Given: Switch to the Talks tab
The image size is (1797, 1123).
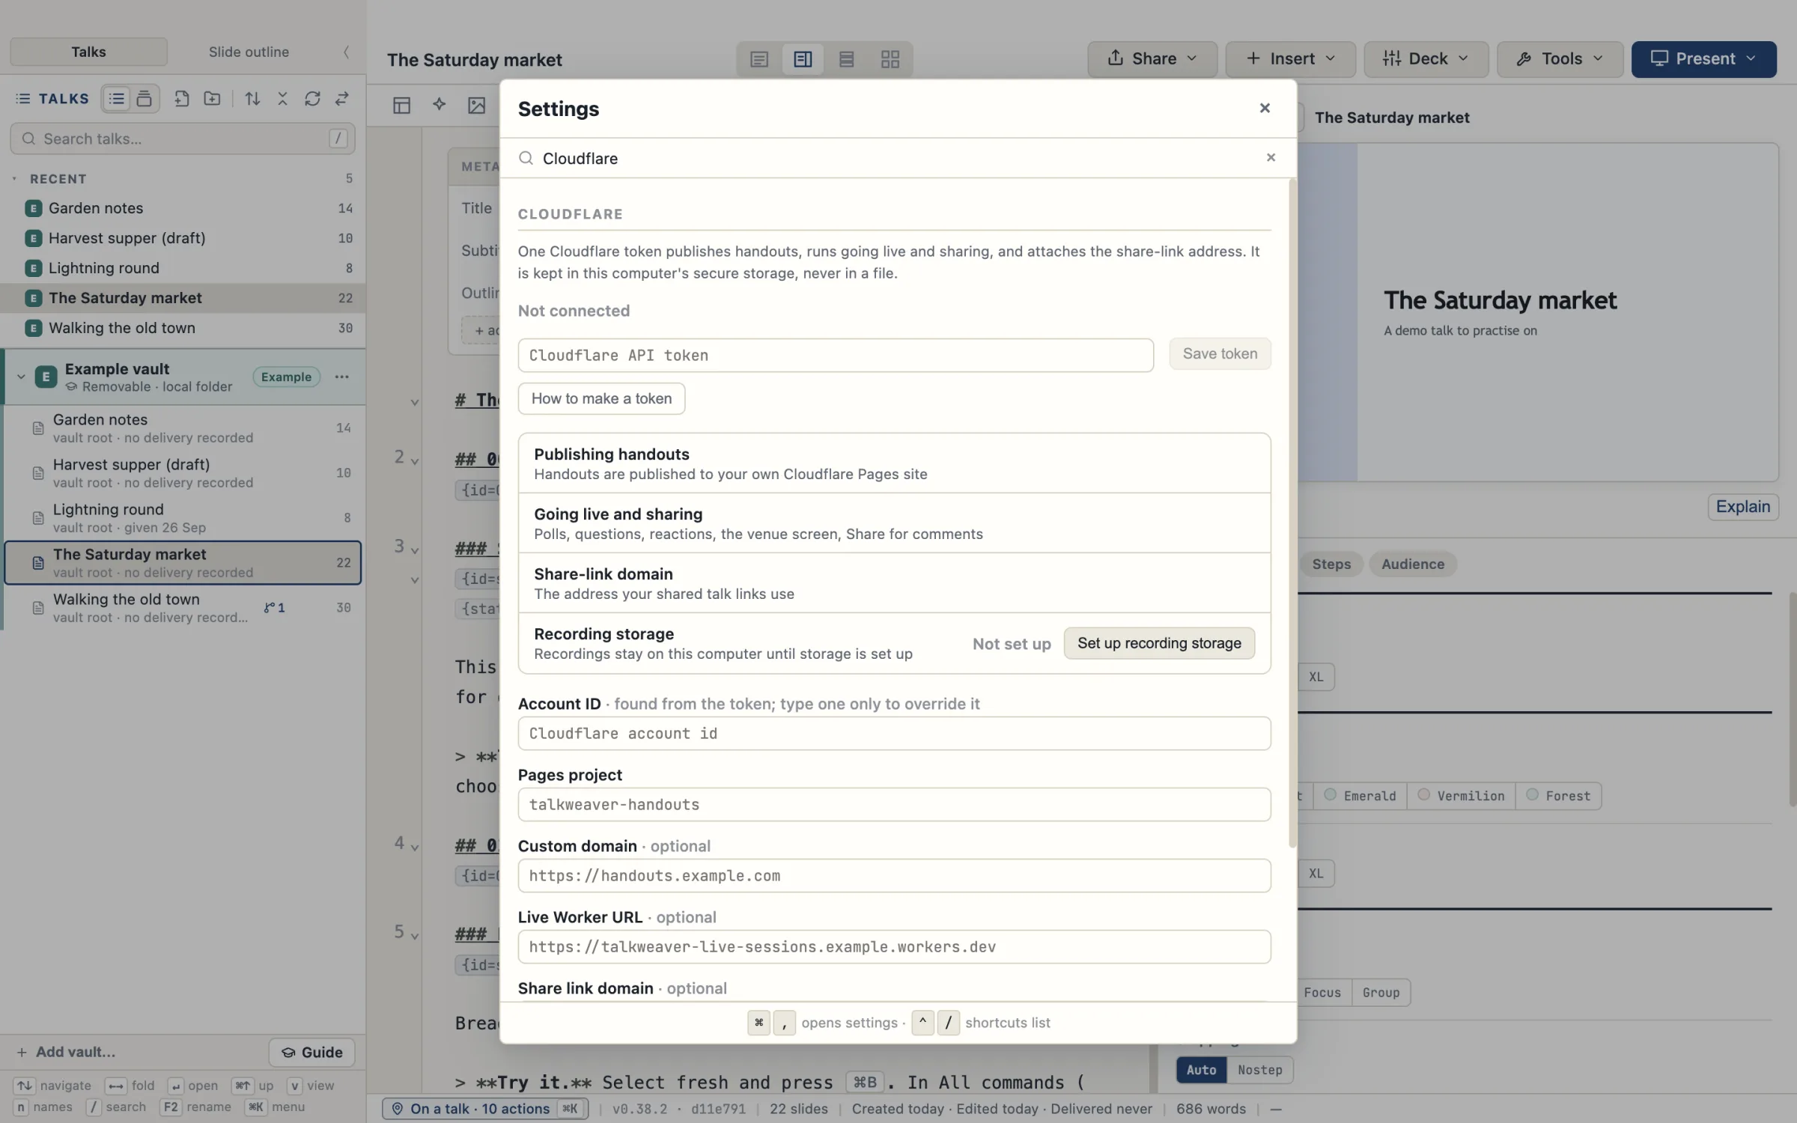Looking at the screenshot, I should pyautogui.click(x=88, y=52).
